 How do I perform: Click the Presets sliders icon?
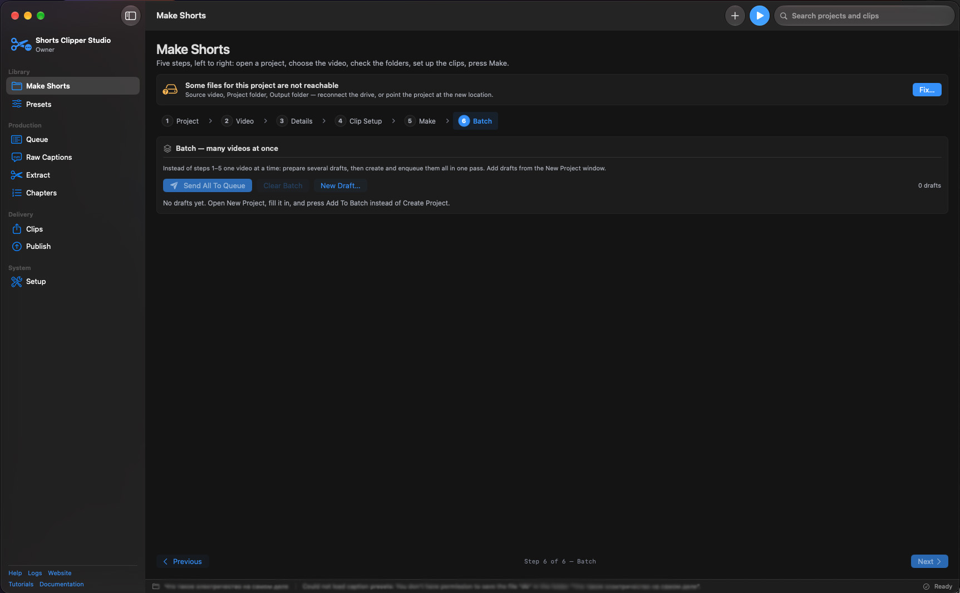[x=17, y=104]
